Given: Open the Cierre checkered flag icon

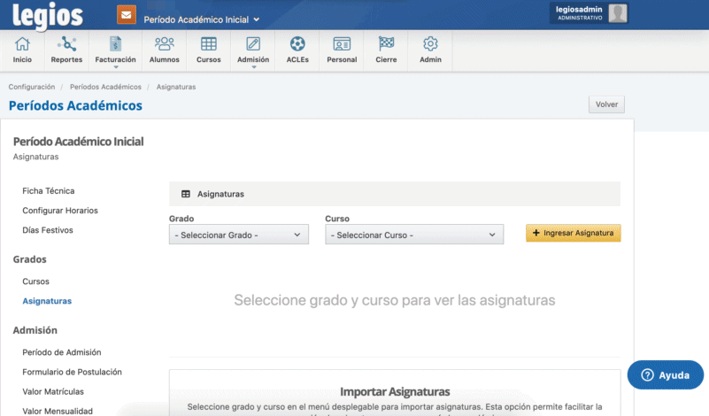Looking at the screenshot, I should [386, 44].
